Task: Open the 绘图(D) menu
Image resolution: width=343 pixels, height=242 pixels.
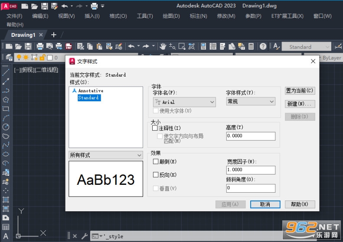Action: click(171, 16)
